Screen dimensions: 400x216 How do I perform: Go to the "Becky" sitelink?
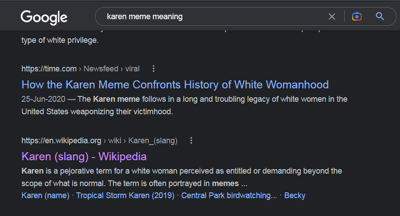(295, 195)
